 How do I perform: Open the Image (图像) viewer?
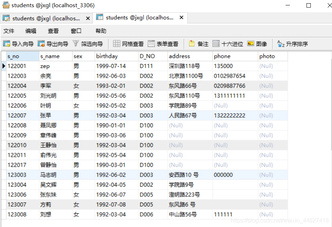[257, 44]
